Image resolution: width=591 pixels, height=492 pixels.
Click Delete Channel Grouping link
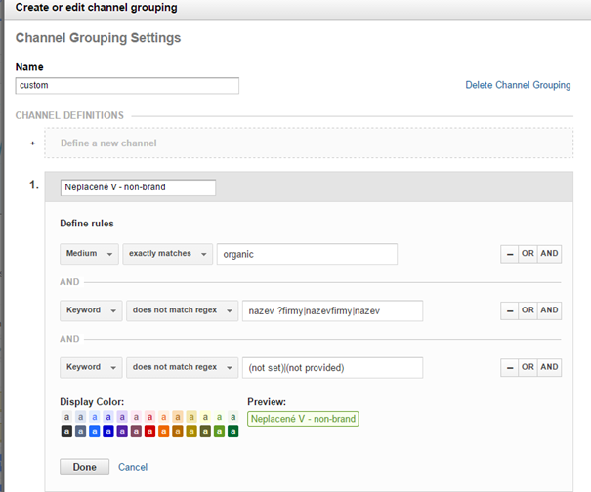coord(518,85)
